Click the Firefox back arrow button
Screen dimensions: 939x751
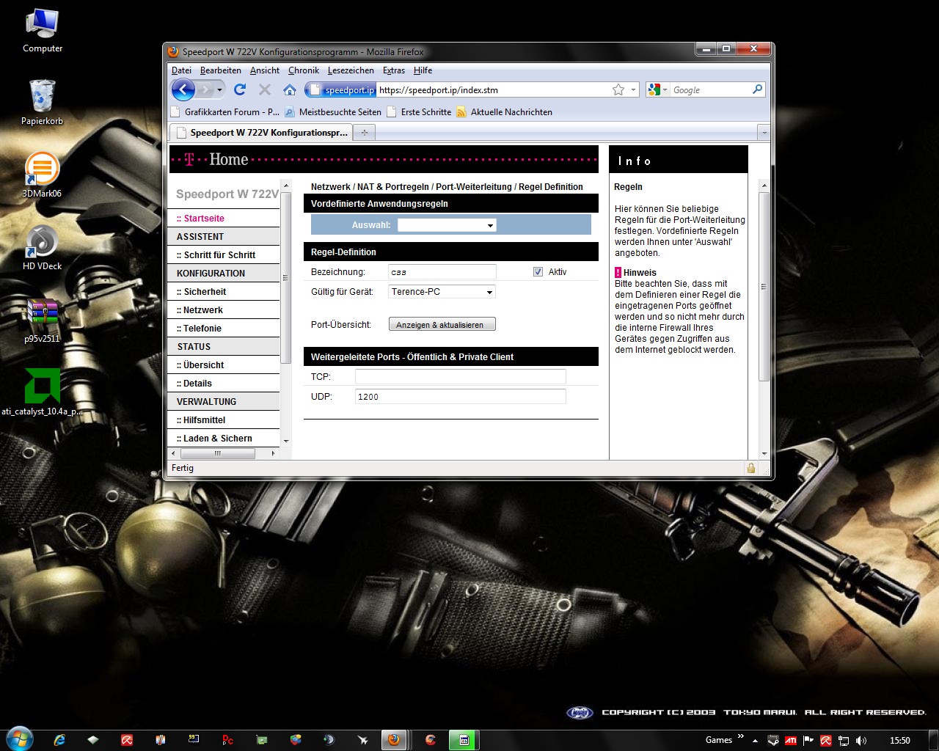[183, 89]
